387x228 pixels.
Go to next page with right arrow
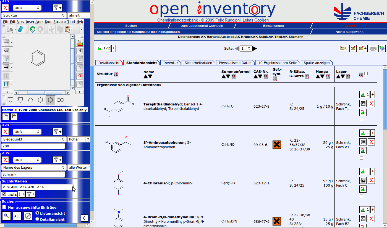(x=255, y=49)
